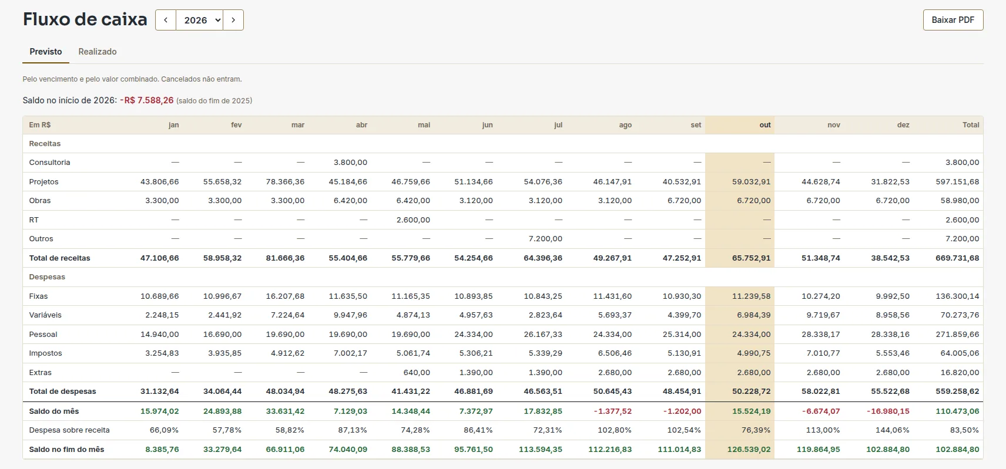Click Outros July value 7.200,00

click(x=545, y=239)
